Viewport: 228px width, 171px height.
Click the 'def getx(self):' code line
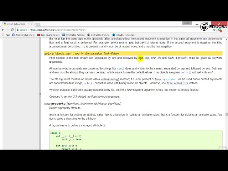66,146
